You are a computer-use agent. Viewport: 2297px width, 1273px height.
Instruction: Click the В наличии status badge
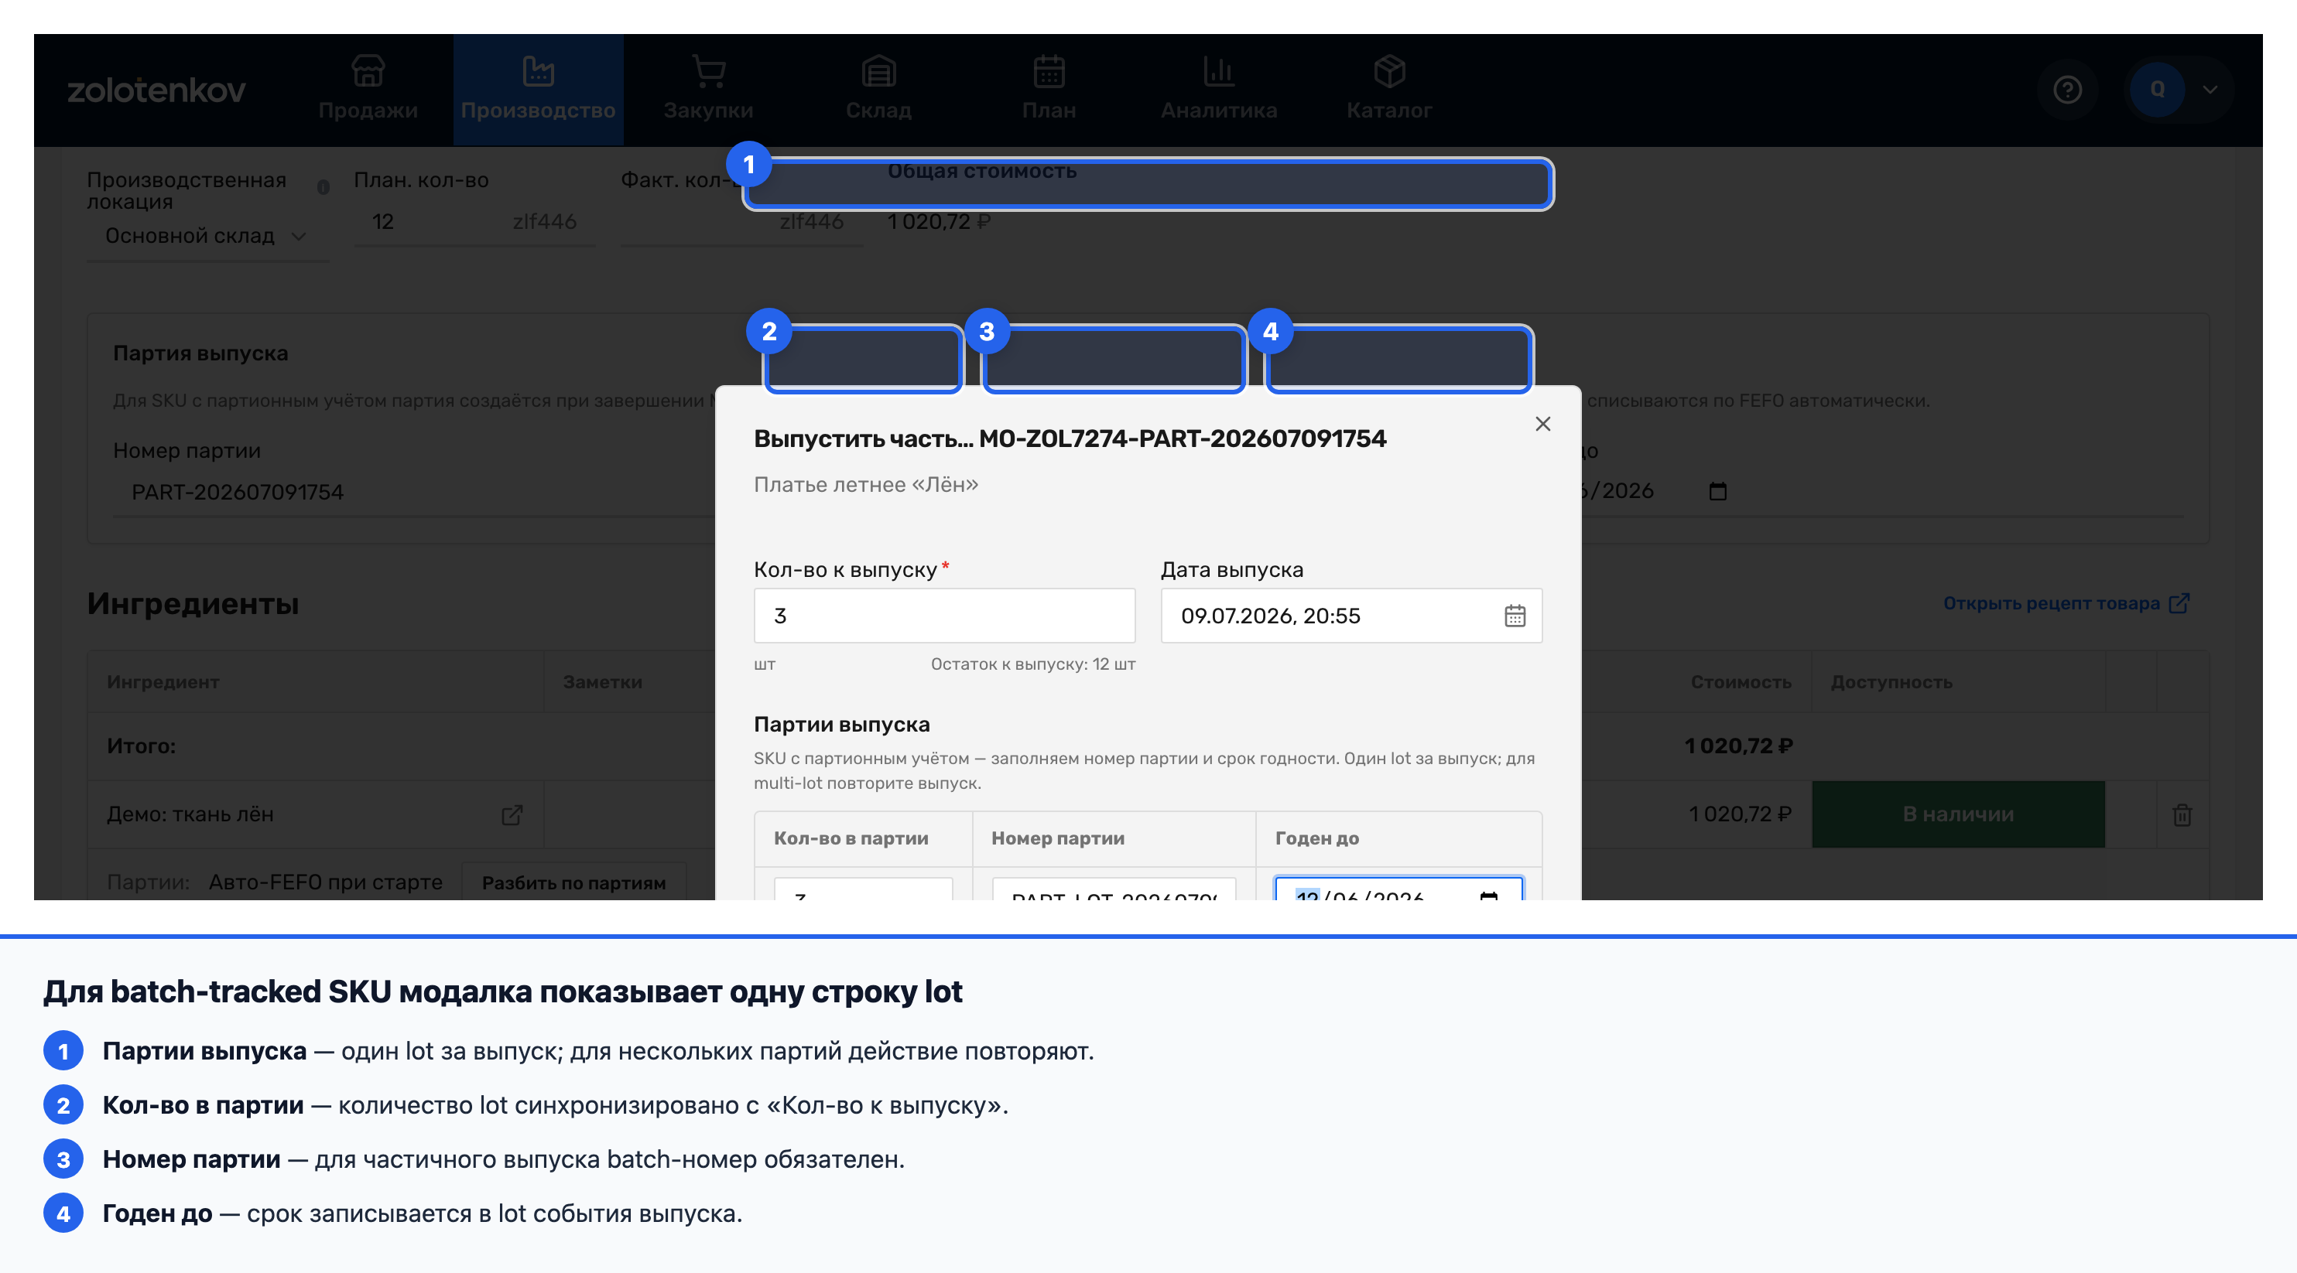[1958, 814]
